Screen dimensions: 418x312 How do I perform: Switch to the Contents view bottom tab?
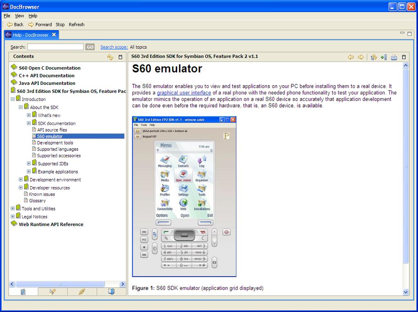pos(23,292)
